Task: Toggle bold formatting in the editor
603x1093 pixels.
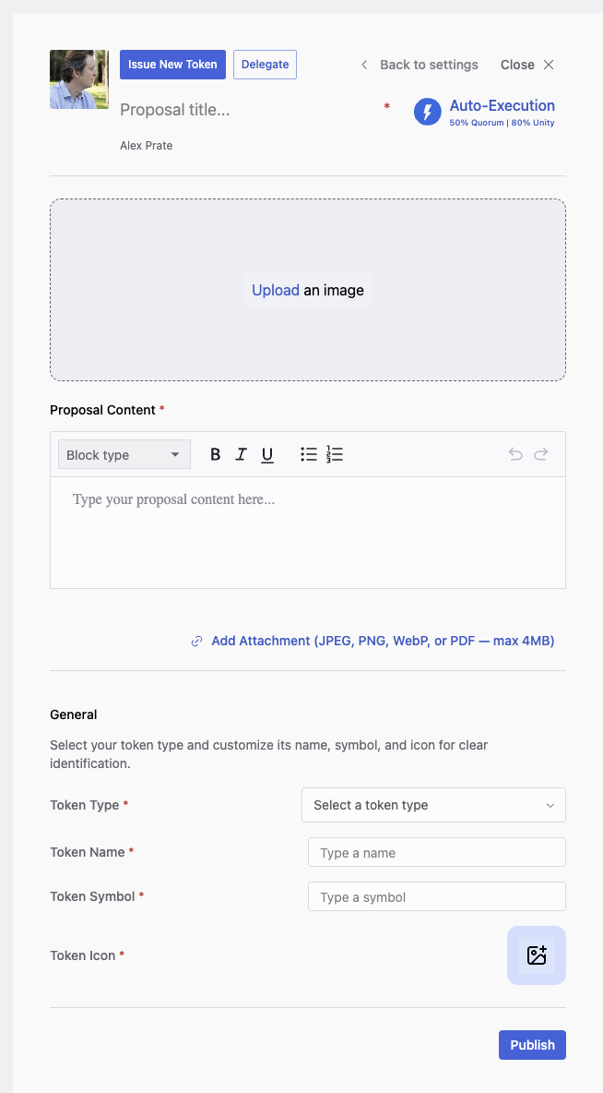Action: (215, 454)
